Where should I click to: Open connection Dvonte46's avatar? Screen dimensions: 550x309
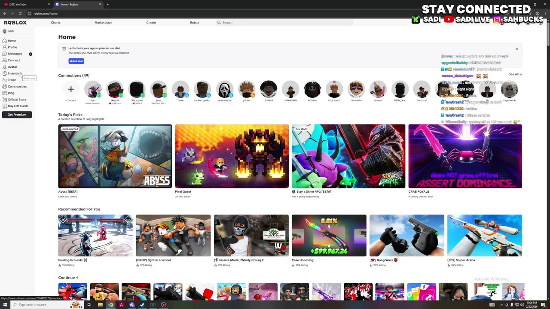click(x=356, y=89)
